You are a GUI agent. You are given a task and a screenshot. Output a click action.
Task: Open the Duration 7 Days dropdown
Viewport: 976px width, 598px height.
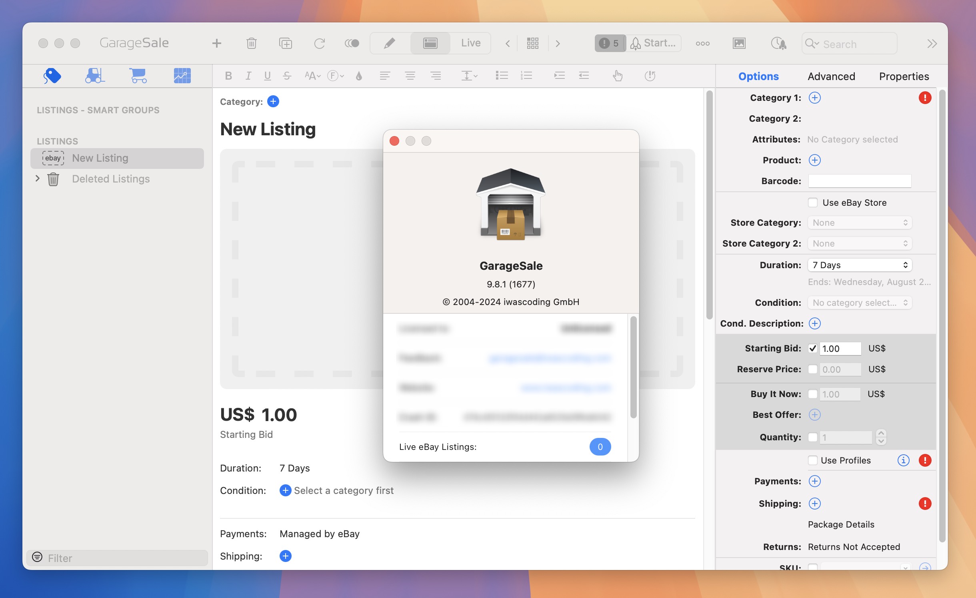(860, 265)
